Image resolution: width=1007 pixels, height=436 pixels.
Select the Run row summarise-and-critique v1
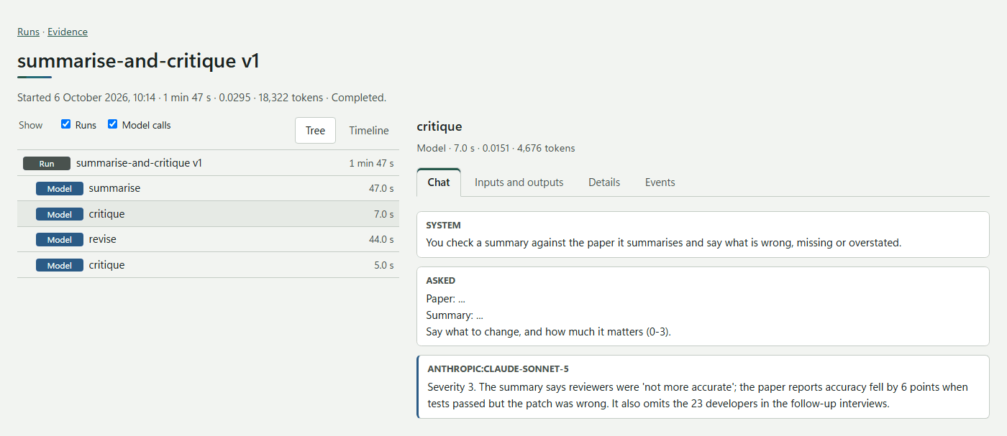pyautogui.click(x=208, y=163)
